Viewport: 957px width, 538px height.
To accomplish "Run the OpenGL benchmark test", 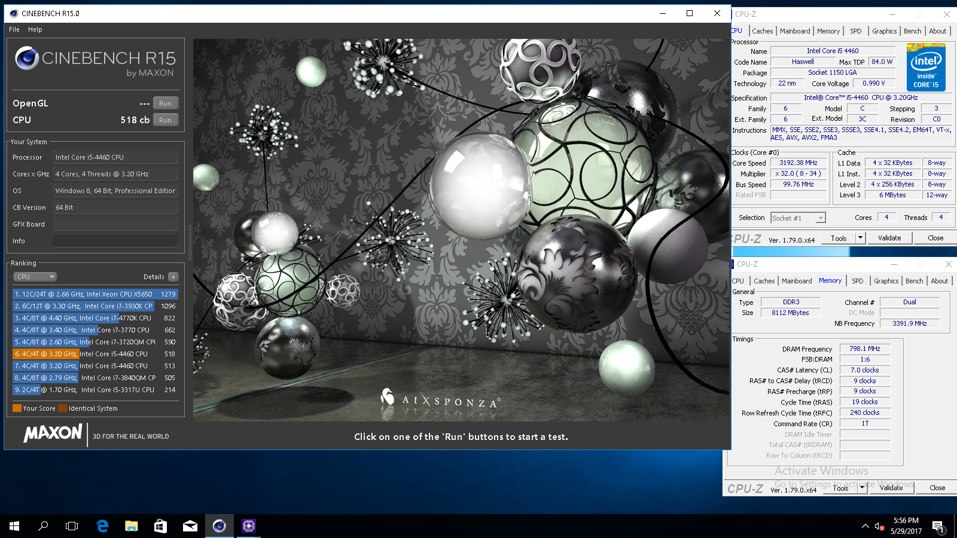I will click(x=166, y=103).
